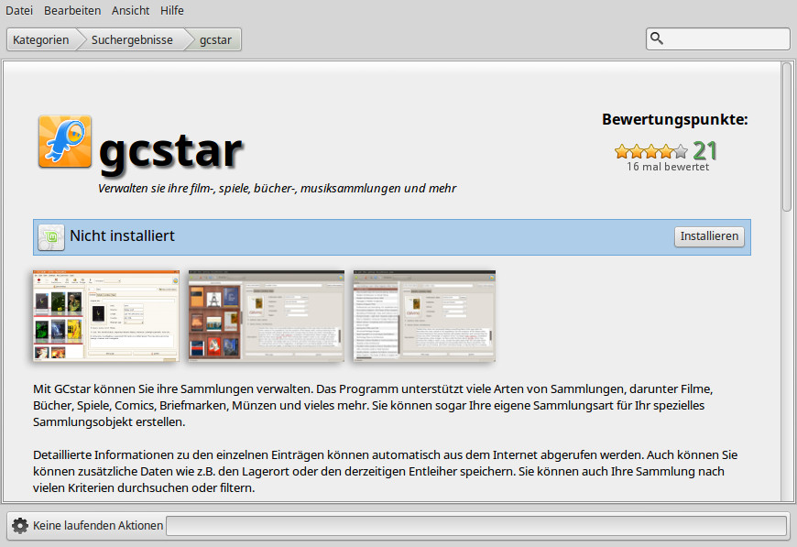Screen dimensions: 797x547
Task: Click the Linux Mint package status icon
Action: 51,237
